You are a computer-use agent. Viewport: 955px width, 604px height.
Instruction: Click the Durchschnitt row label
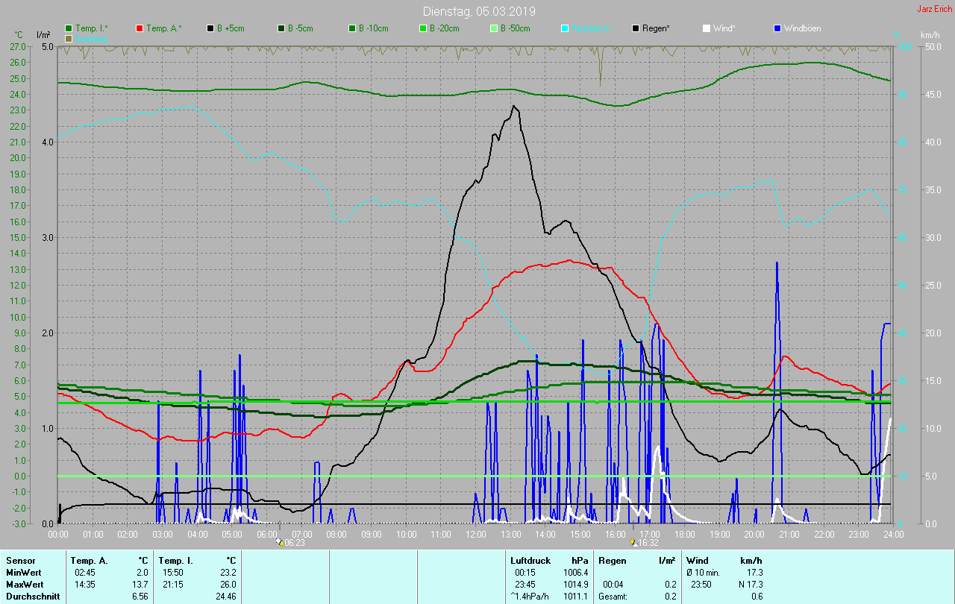click(x=32, y=596)
